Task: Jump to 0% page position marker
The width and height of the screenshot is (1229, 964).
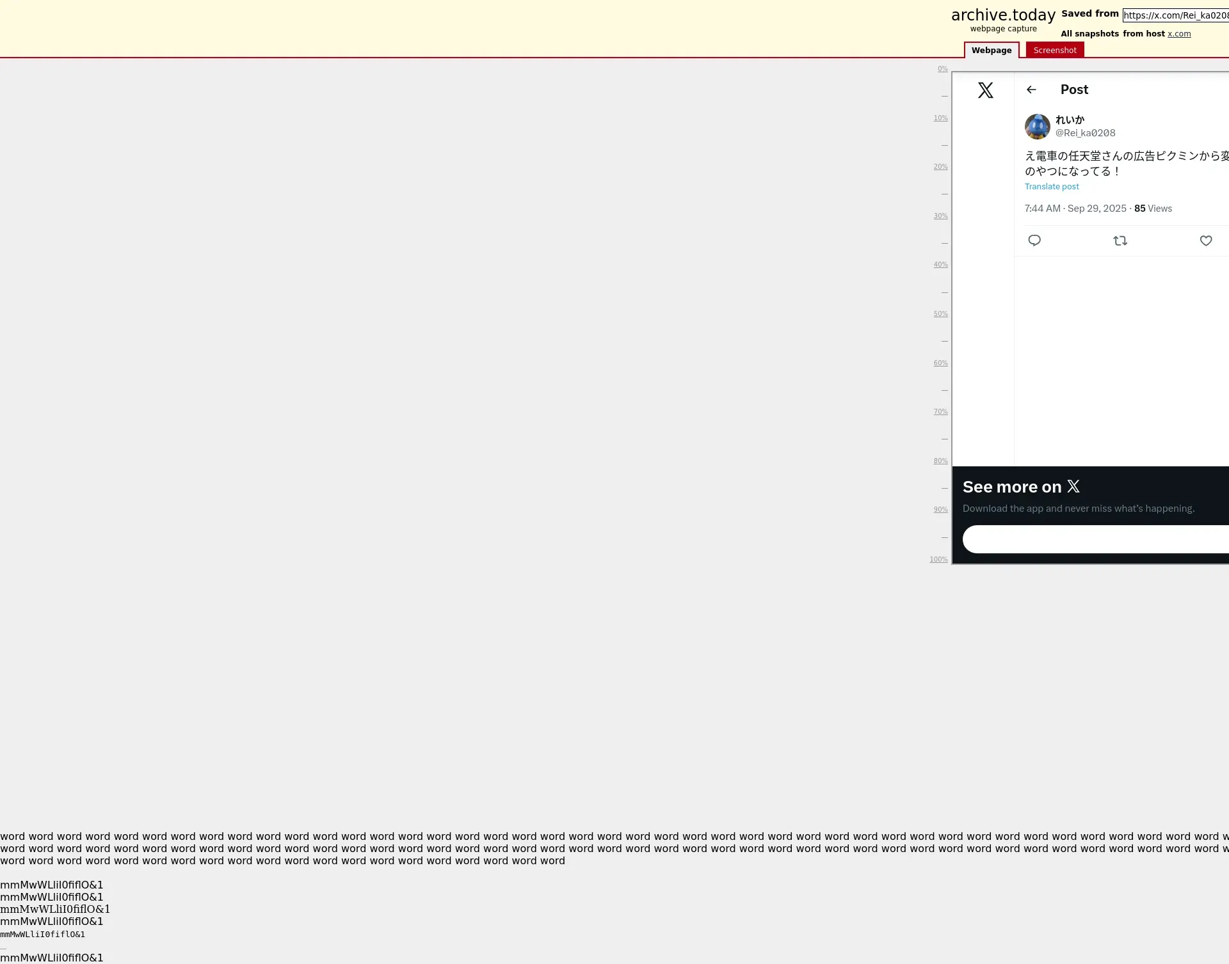Action: coord(942,69)
